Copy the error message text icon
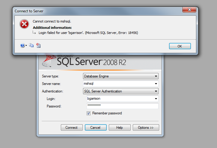 click(x=31, y=45)
